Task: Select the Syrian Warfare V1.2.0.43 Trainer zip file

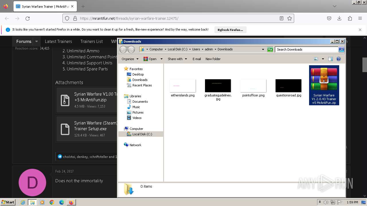Action: tap(324, 85)
